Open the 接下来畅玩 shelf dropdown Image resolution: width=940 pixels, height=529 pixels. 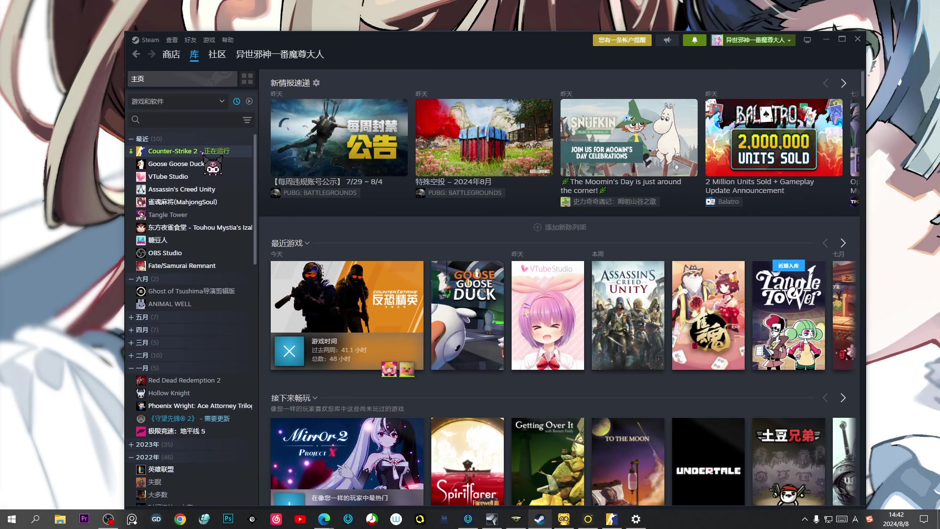[294, 398]
